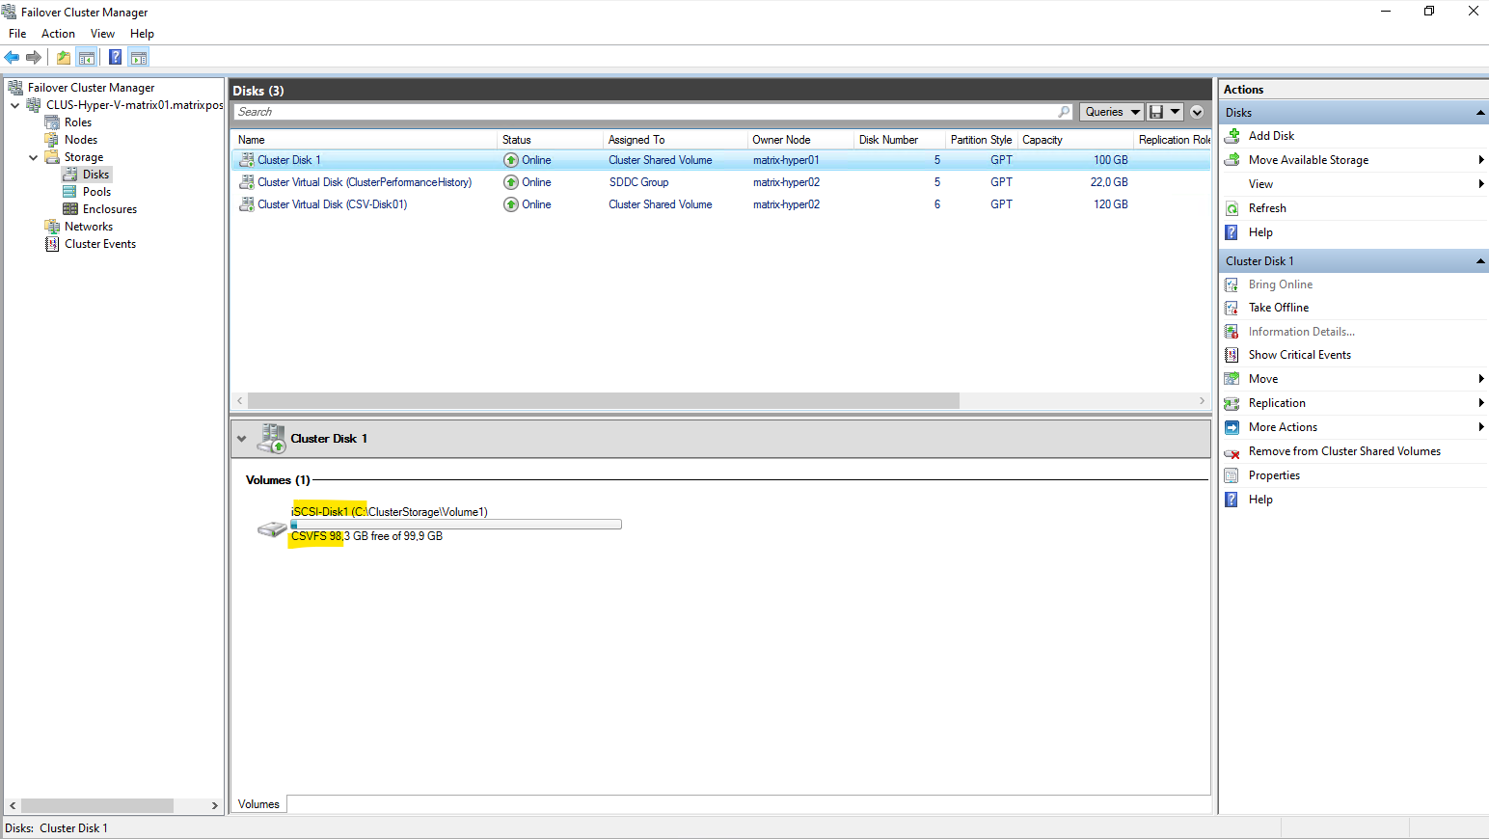Select the Volumes tab at bottom
Screen dimensions: 1489x839
258,804
